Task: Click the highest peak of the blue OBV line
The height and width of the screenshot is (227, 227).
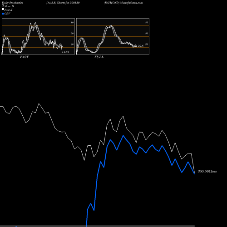Action: pyautogui.click(x=123, y=136)
